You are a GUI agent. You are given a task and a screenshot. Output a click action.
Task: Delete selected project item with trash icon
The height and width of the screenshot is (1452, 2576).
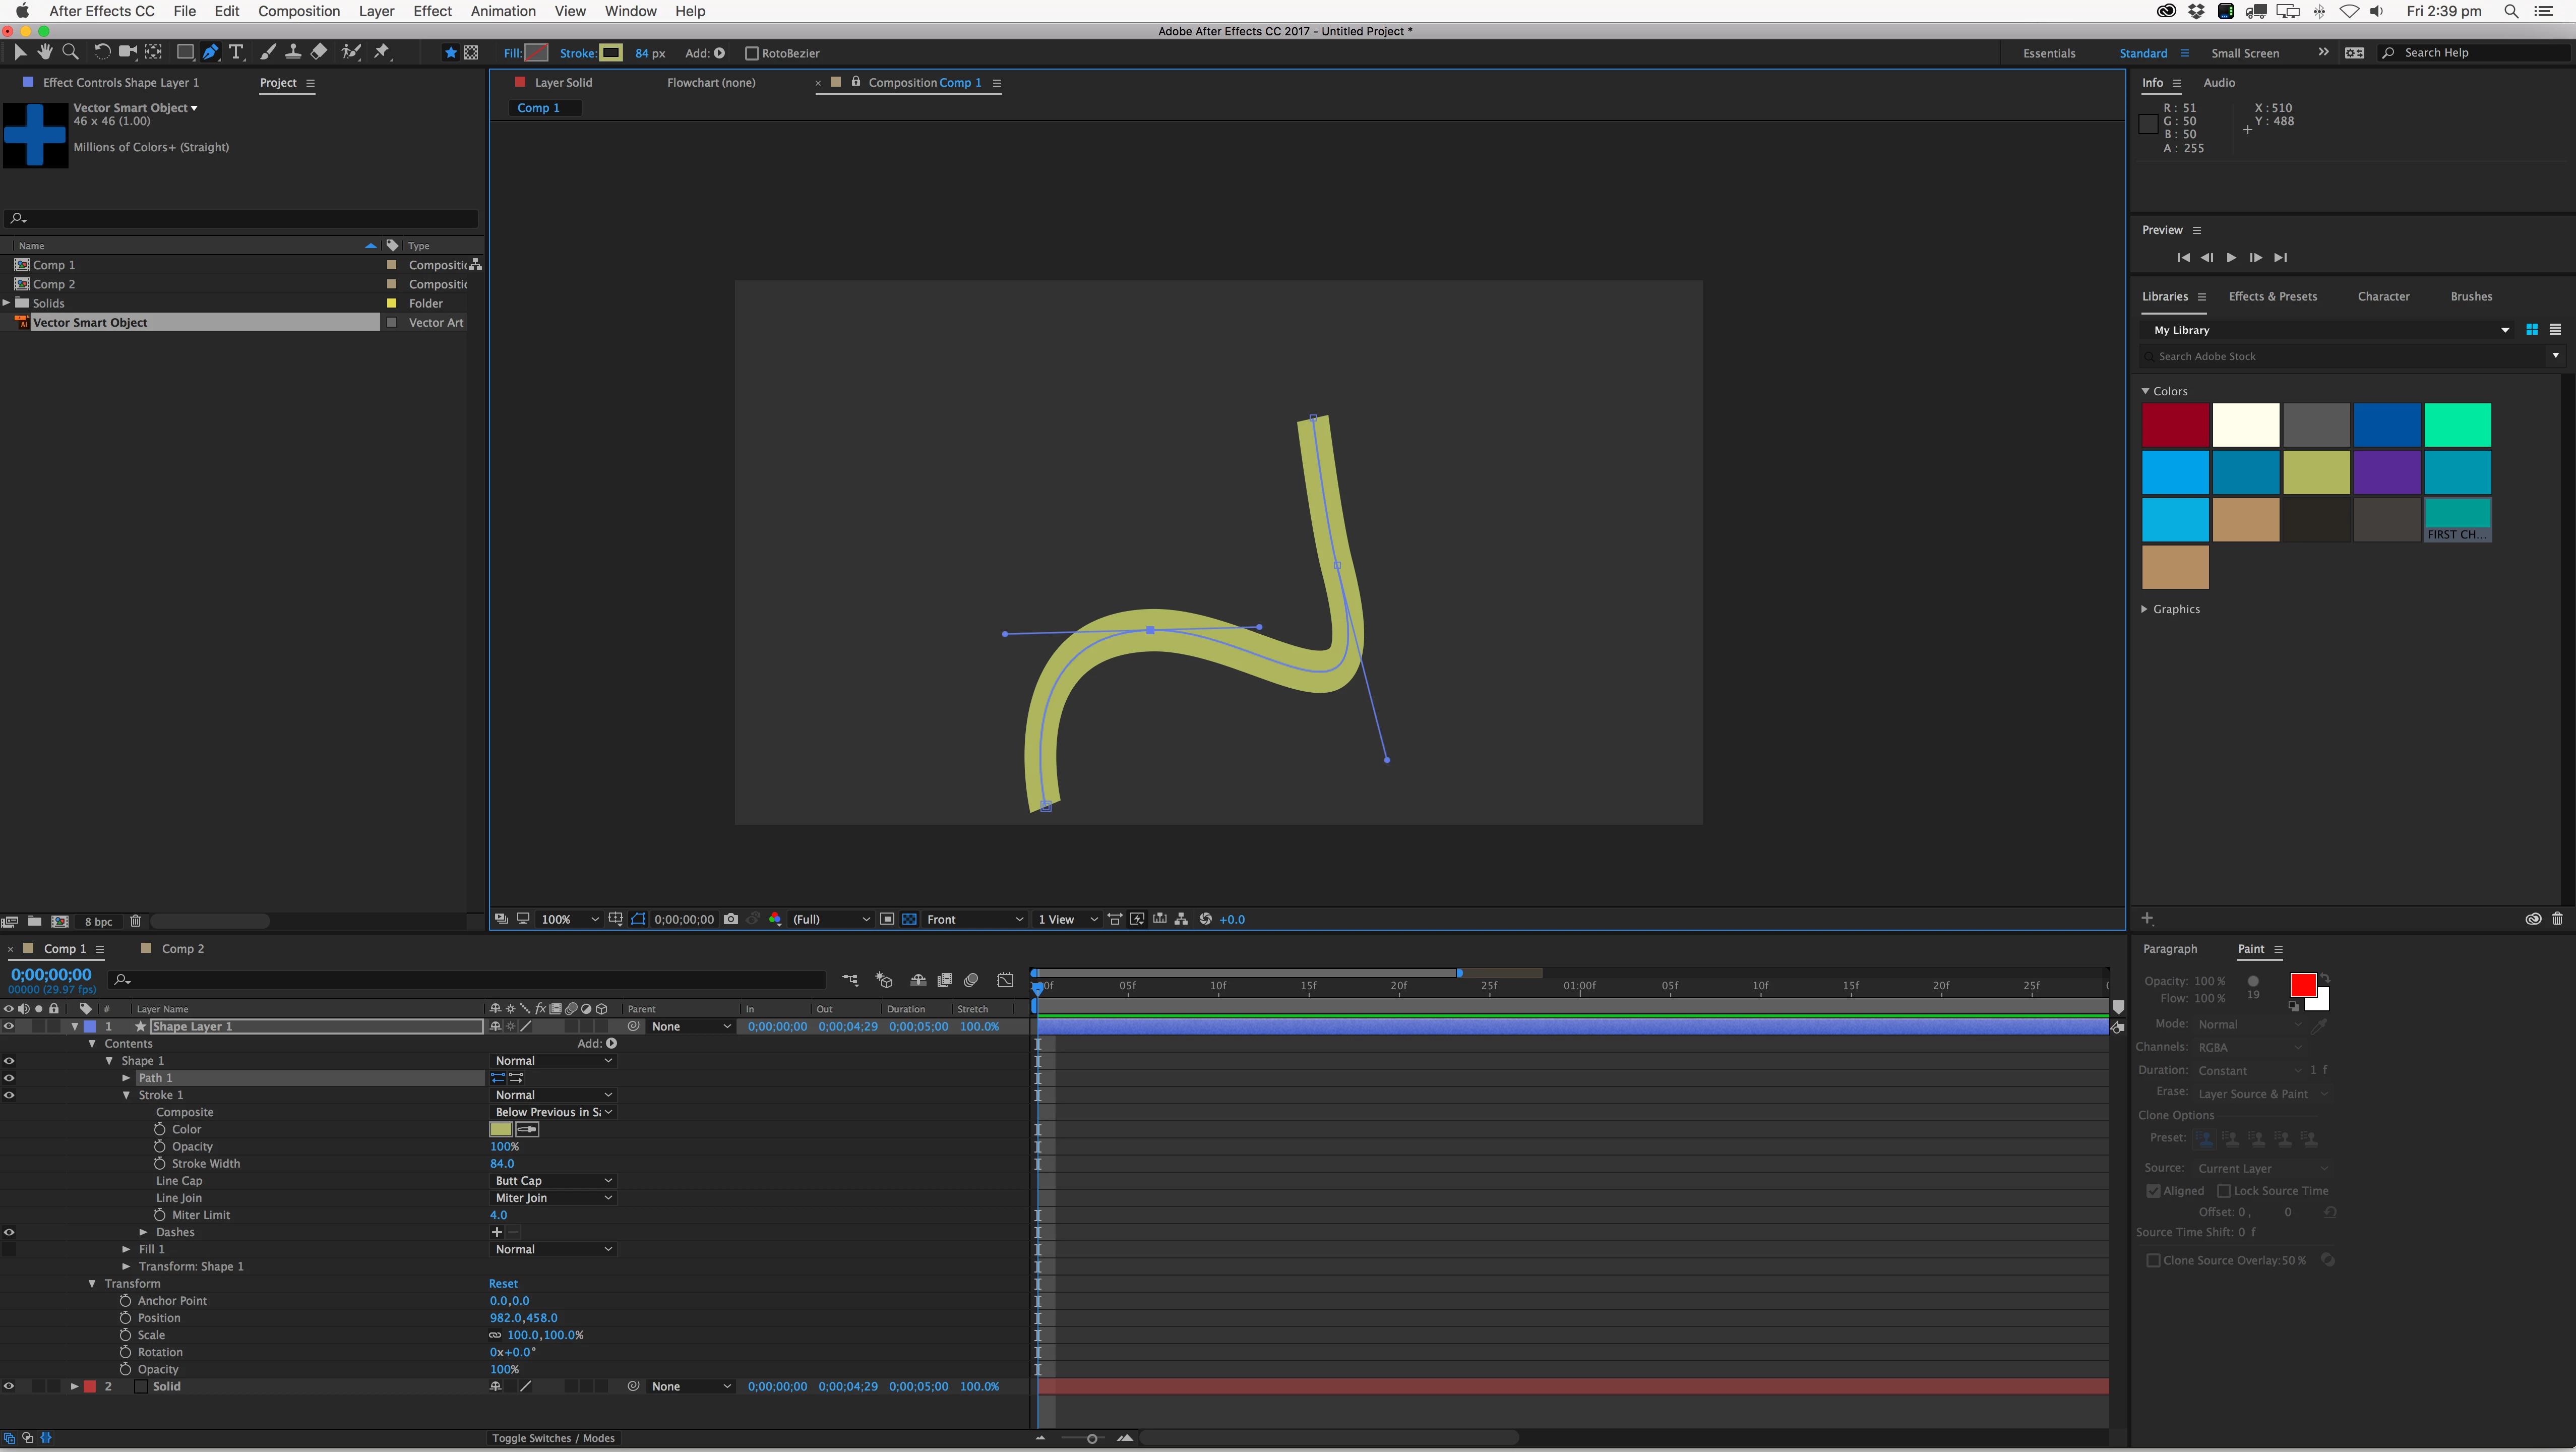(136, 921)
